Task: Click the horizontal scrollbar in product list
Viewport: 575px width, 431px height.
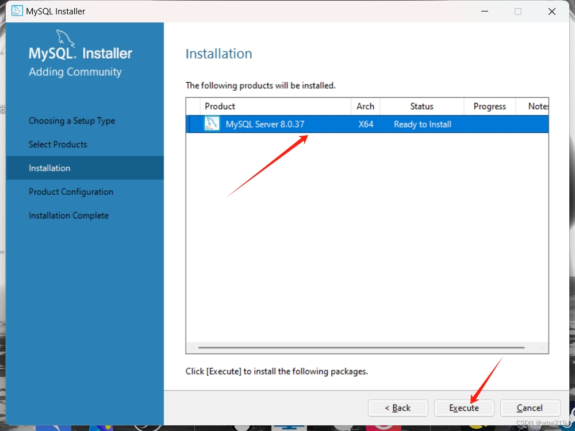Action: point(361,347)
